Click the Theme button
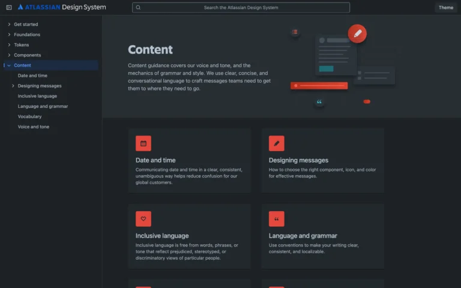The width and height of the screenshot is (461, 288). (x=445, y=8)
